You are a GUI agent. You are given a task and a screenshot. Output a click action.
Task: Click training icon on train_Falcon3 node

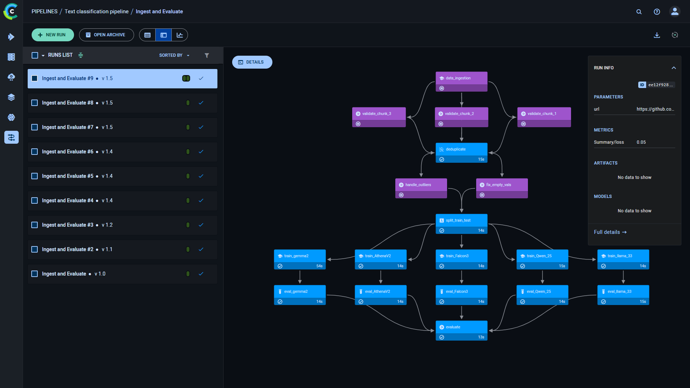pos(442,256)
